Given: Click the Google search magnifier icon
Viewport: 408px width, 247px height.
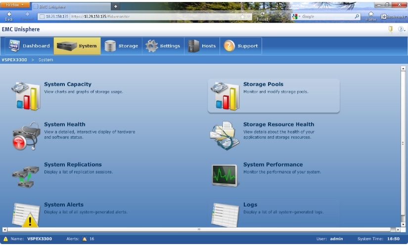Looking at the screenshot, I should (357, 16).
